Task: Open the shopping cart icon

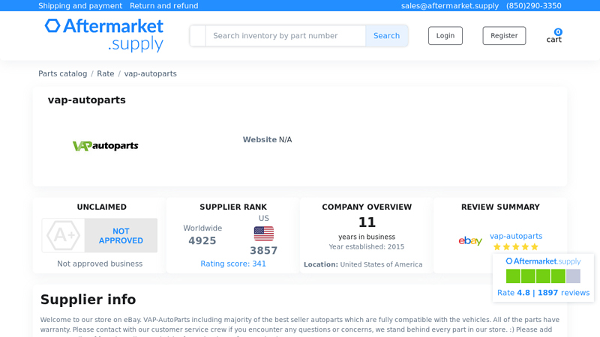Action: click(554, 36)
